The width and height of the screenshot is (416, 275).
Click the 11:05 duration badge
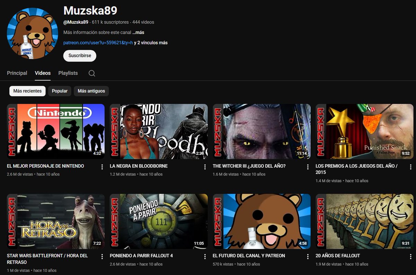point(199,243)
